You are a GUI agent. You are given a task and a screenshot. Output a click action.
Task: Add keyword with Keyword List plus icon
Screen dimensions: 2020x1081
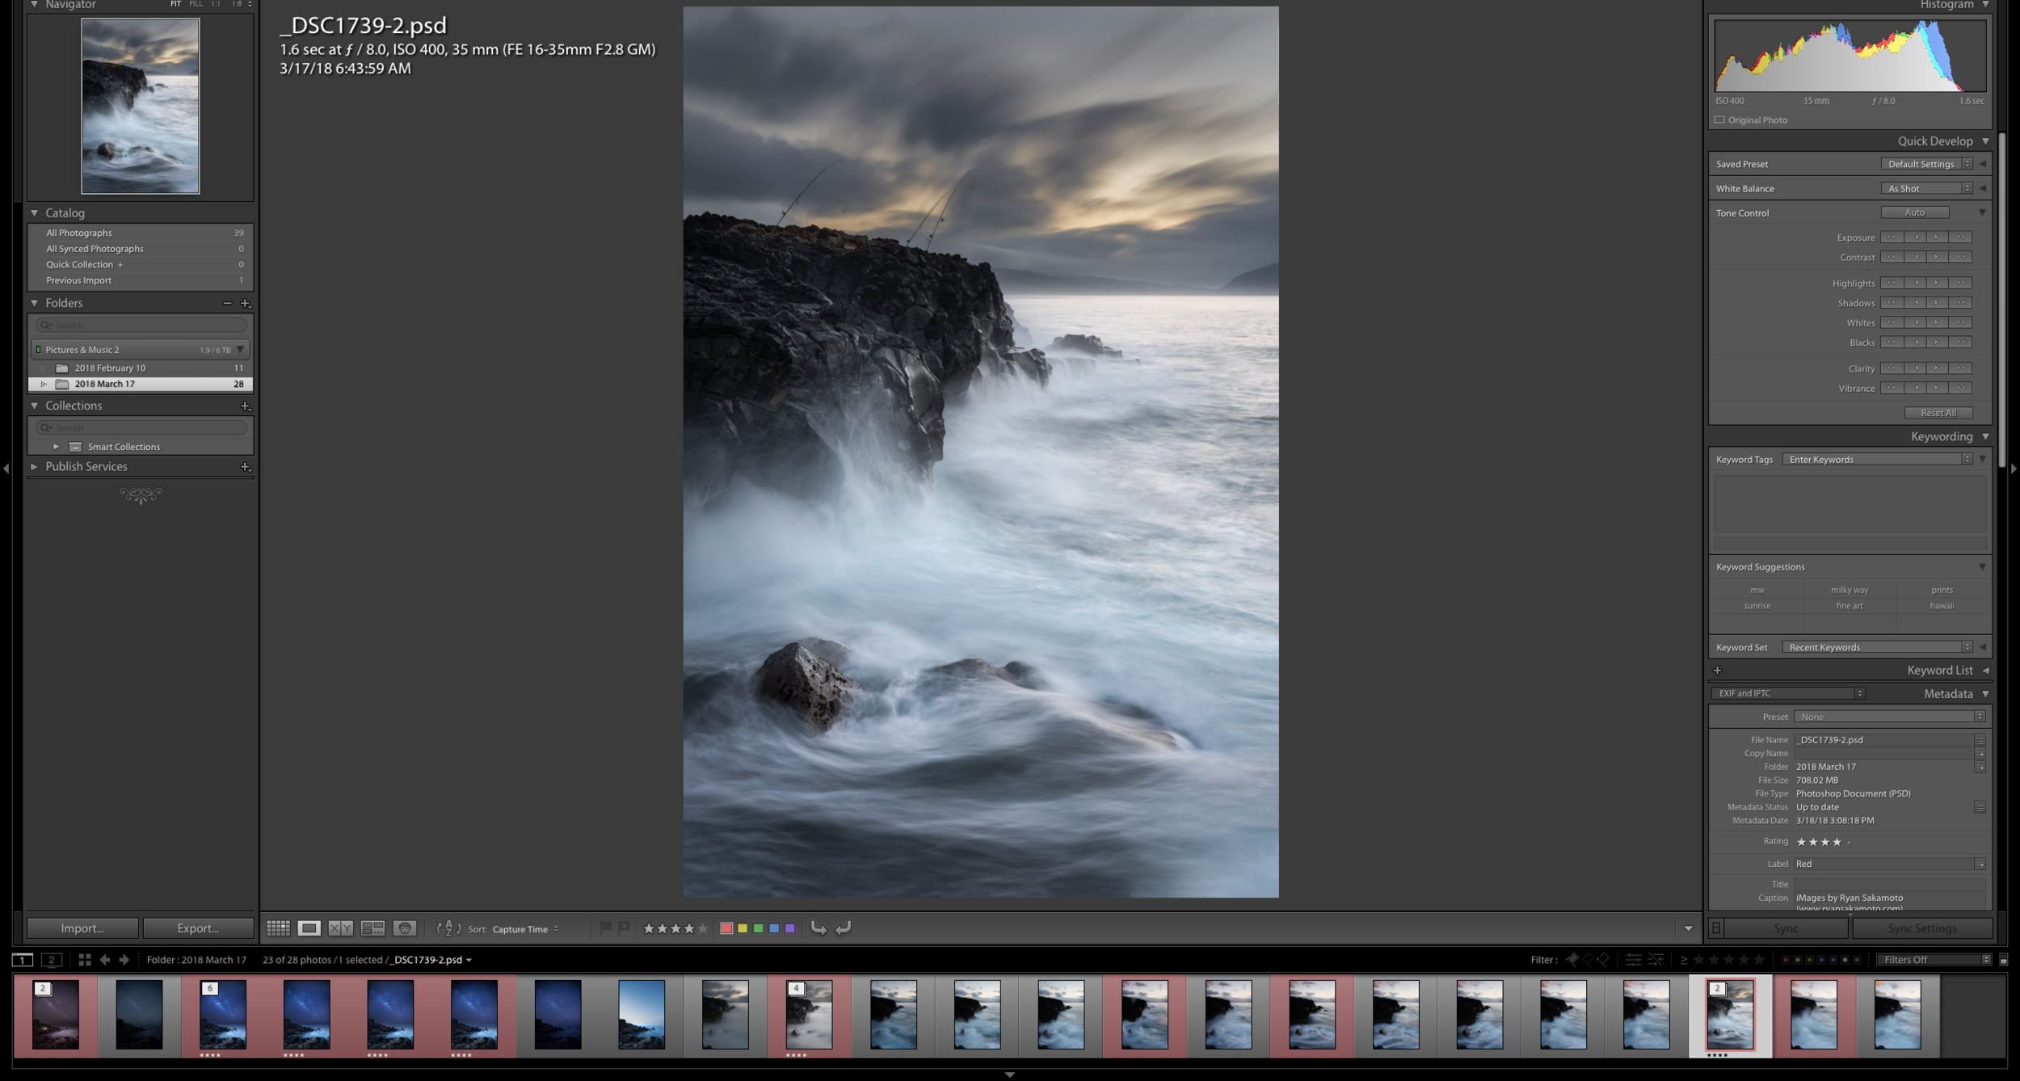pyautogui.click(x=1718, y=671)
